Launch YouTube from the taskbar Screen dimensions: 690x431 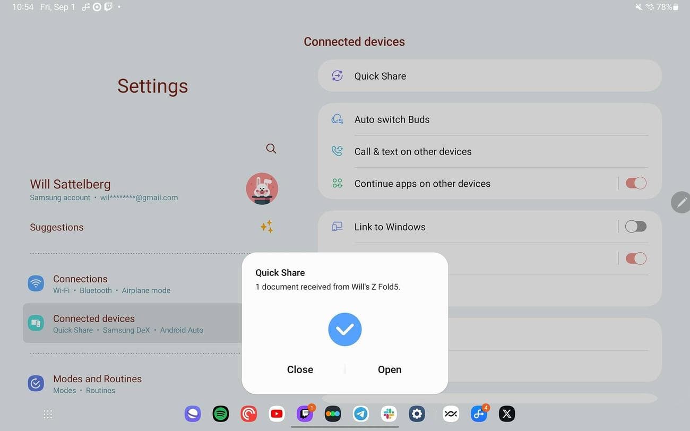tap(277, 413)
